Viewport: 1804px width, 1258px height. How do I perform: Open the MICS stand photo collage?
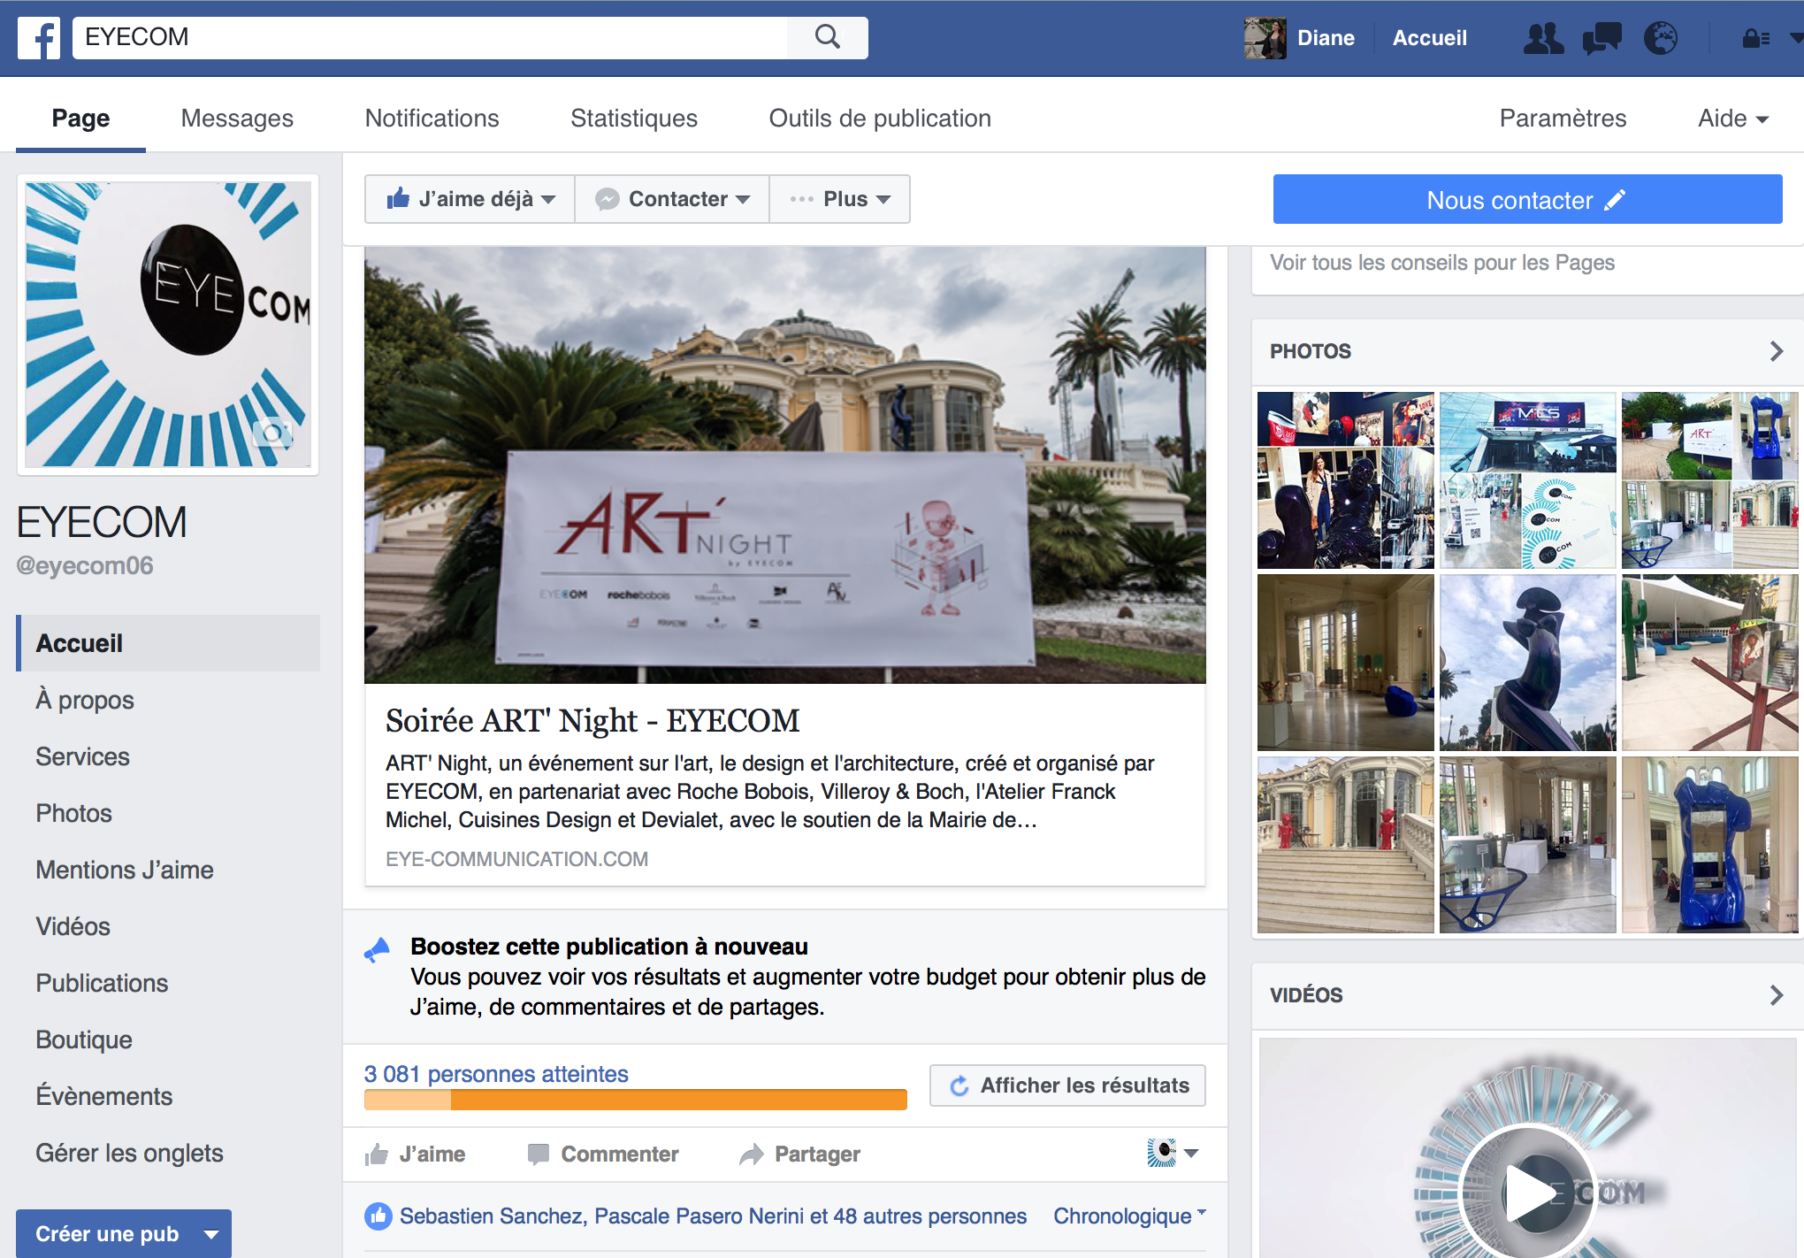click(1528, 480)
